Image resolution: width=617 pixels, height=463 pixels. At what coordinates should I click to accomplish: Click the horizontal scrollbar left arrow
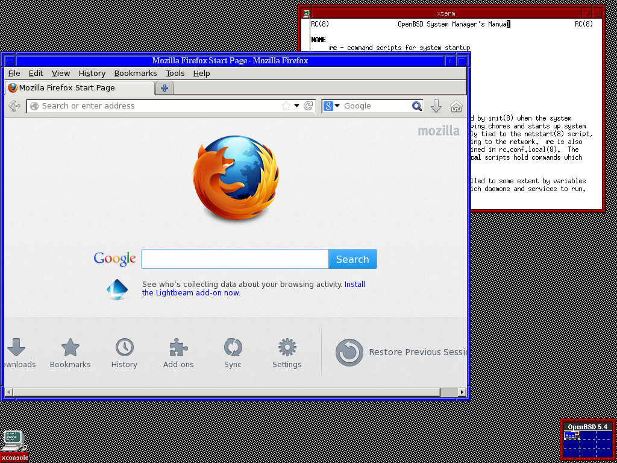(x=8, y=392)
